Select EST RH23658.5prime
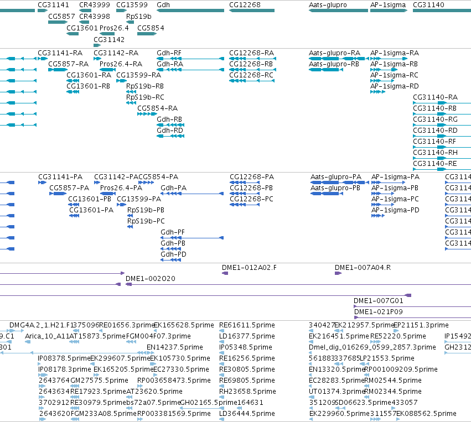The image size is (471, 422). (x=247, y=392)
